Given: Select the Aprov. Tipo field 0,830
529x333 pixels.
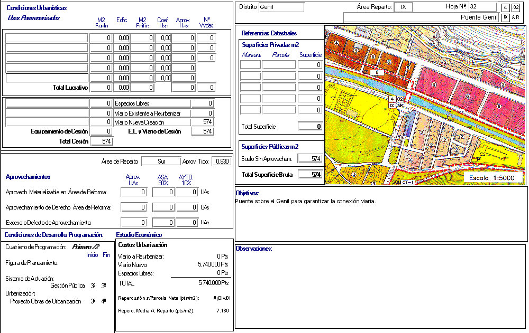Looking at the screenshot, I should tap(221, 161).
